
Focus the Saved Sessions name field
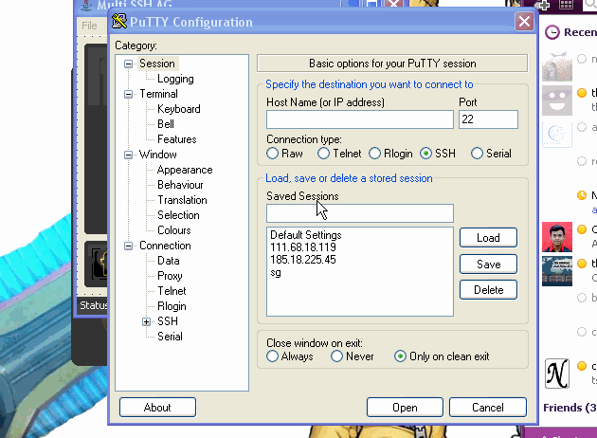(x=360, y=213)
